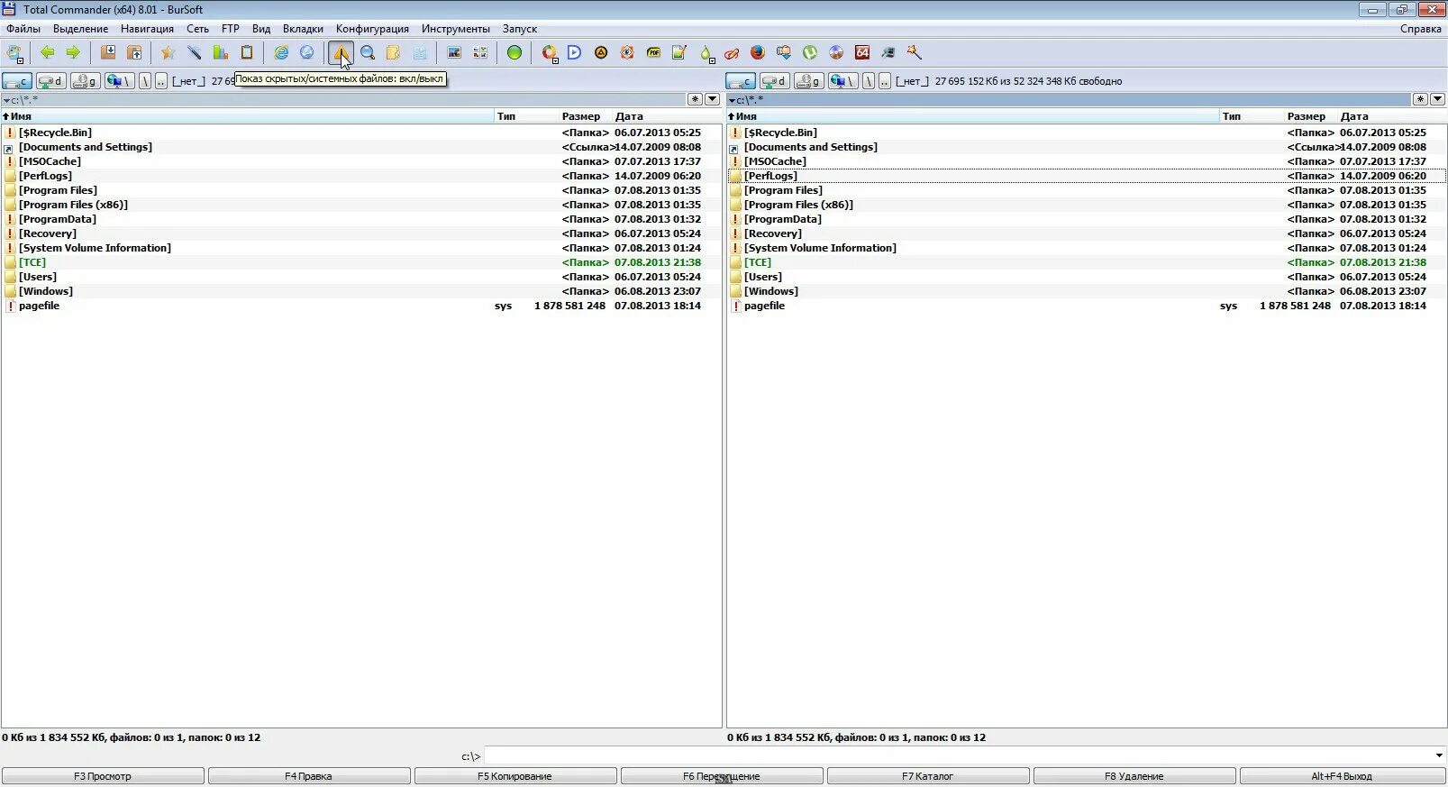Click the green circle toolbar icon
Viewport: 1448px width, 787px height.
[515, 52]
